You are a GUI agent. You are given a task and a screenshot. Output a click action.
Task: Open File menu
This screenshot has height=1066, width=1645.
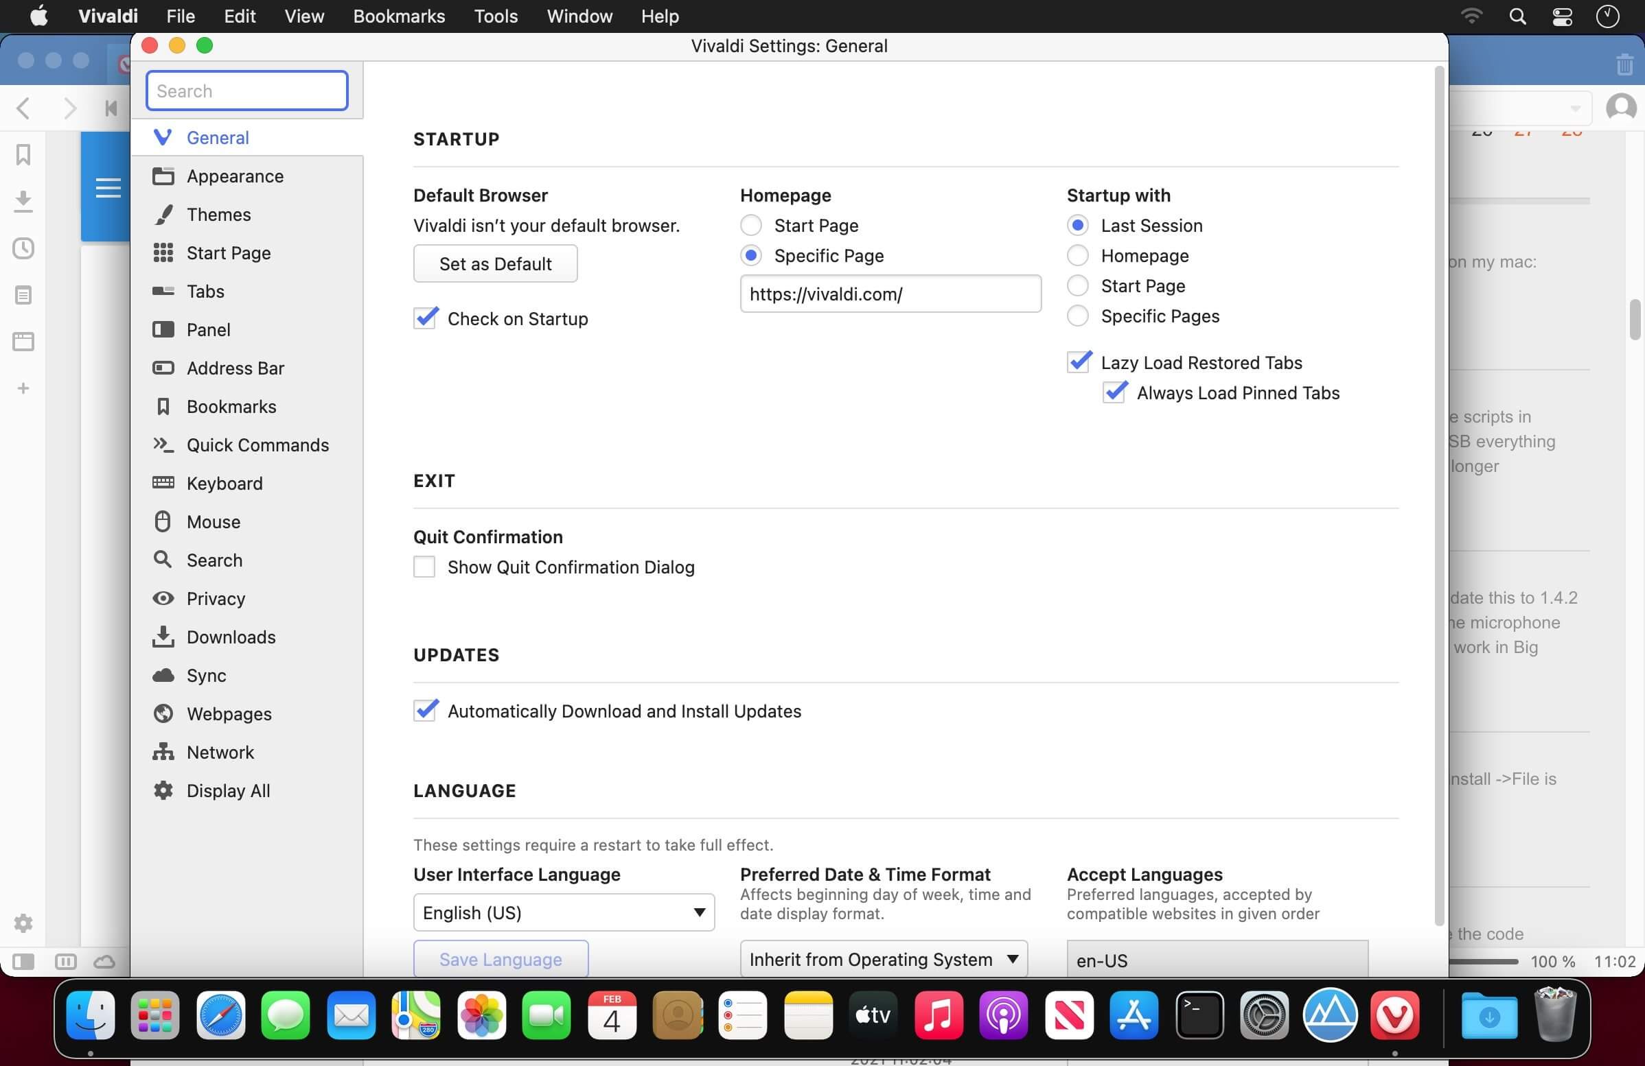point(181,16)
